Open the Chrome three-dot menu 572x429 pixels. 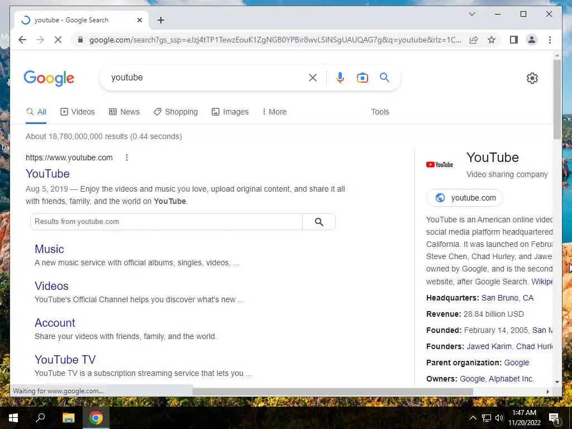pos(550,40)
